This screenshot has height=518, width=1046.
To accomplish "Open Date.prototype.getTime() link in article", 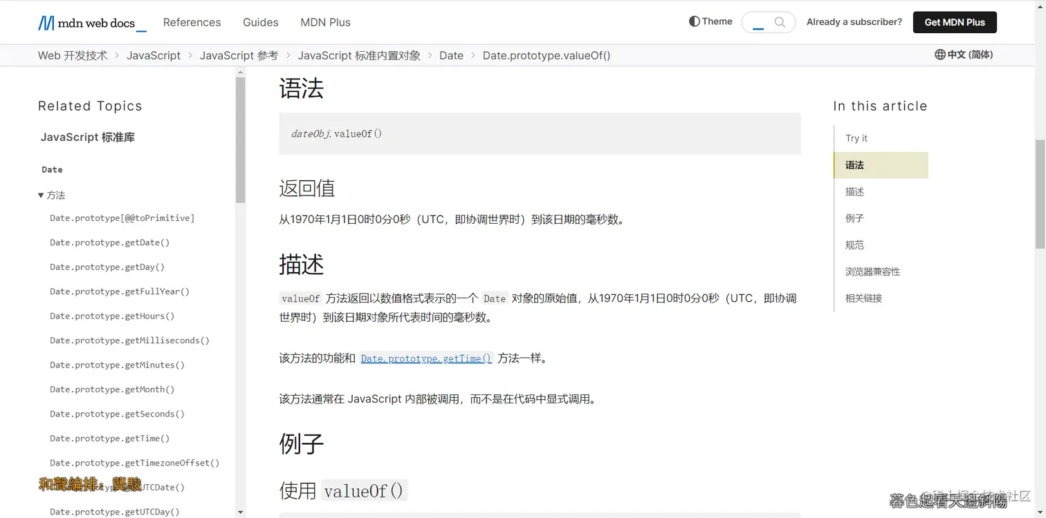I will (426, 358).
